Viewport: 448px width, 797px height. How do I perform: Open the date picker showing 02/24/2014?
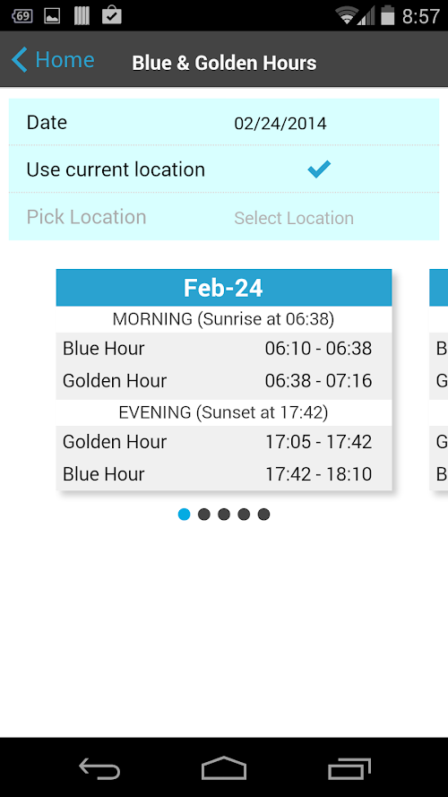click(280, 124)
